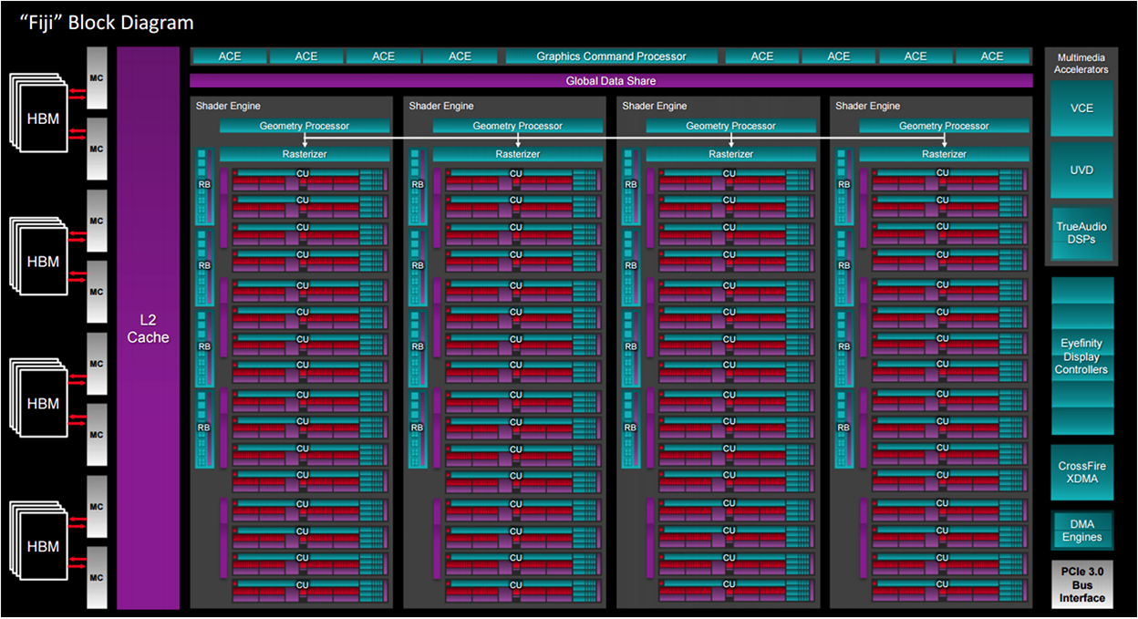Click Geometry Processor in the first Shader Engine
This screenshot has width=1138, height=619.
(305, 126)
